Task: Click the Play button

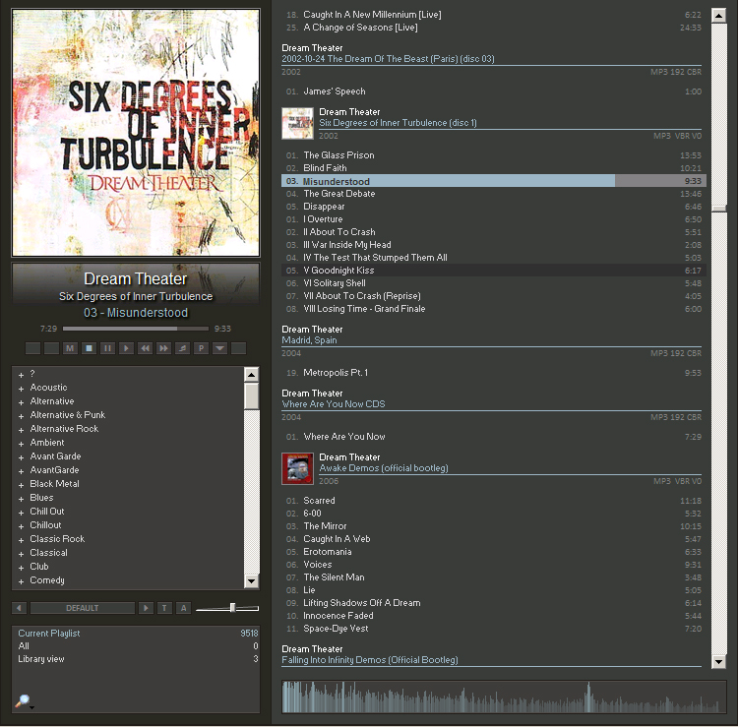Action: tap(126, 348)
